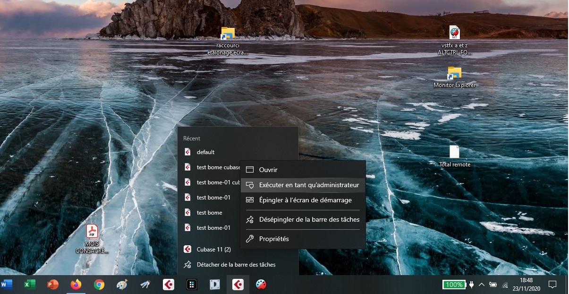The width and height of the screenshot is (569, 294).
Task: Open Wi-Fi network tray icon
Action: click(505, 285)
